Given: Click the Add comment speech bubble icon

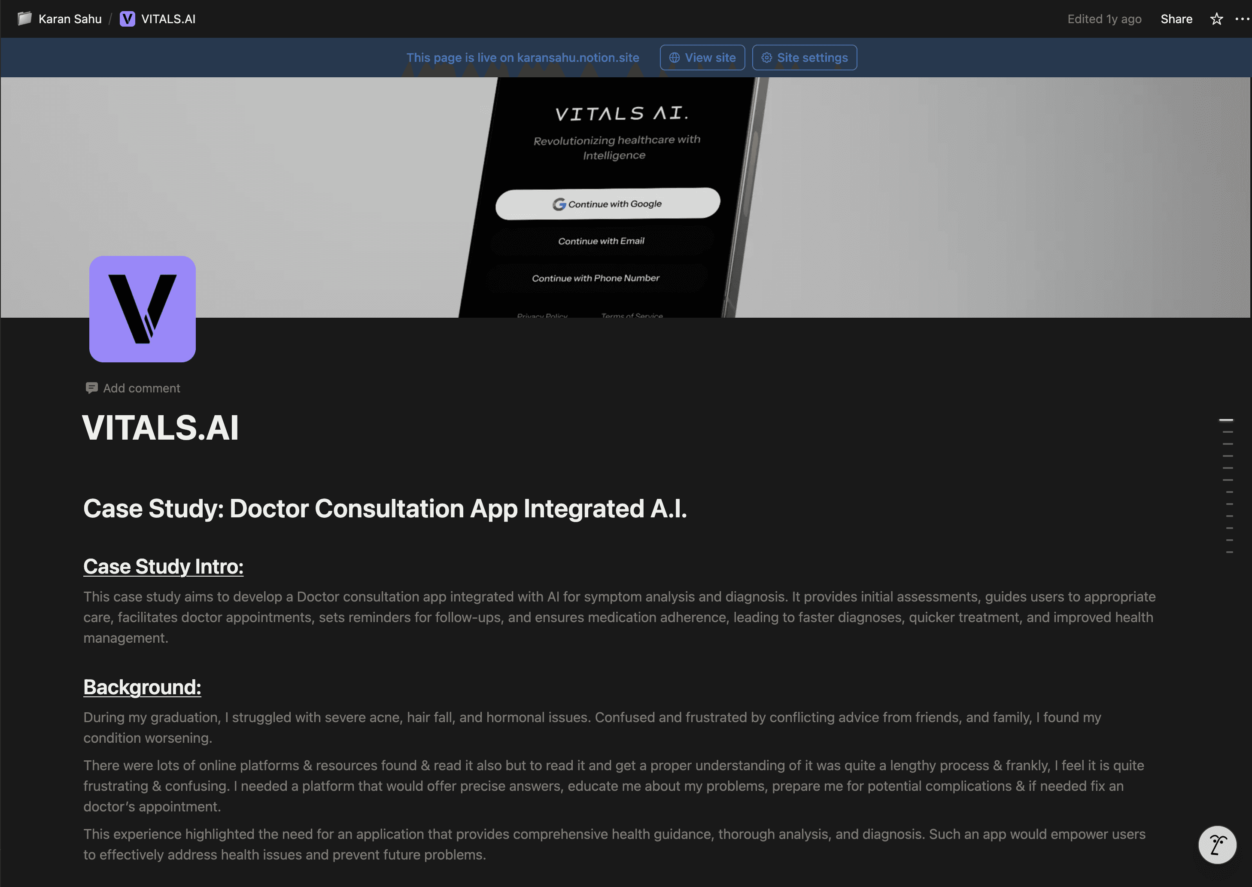Looking at the screenshot, I should point(92,388).
